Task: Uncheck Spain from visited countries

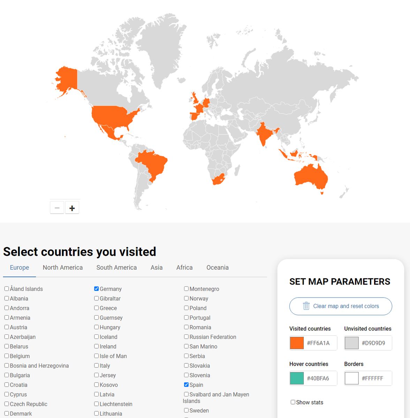Action: 186,385
